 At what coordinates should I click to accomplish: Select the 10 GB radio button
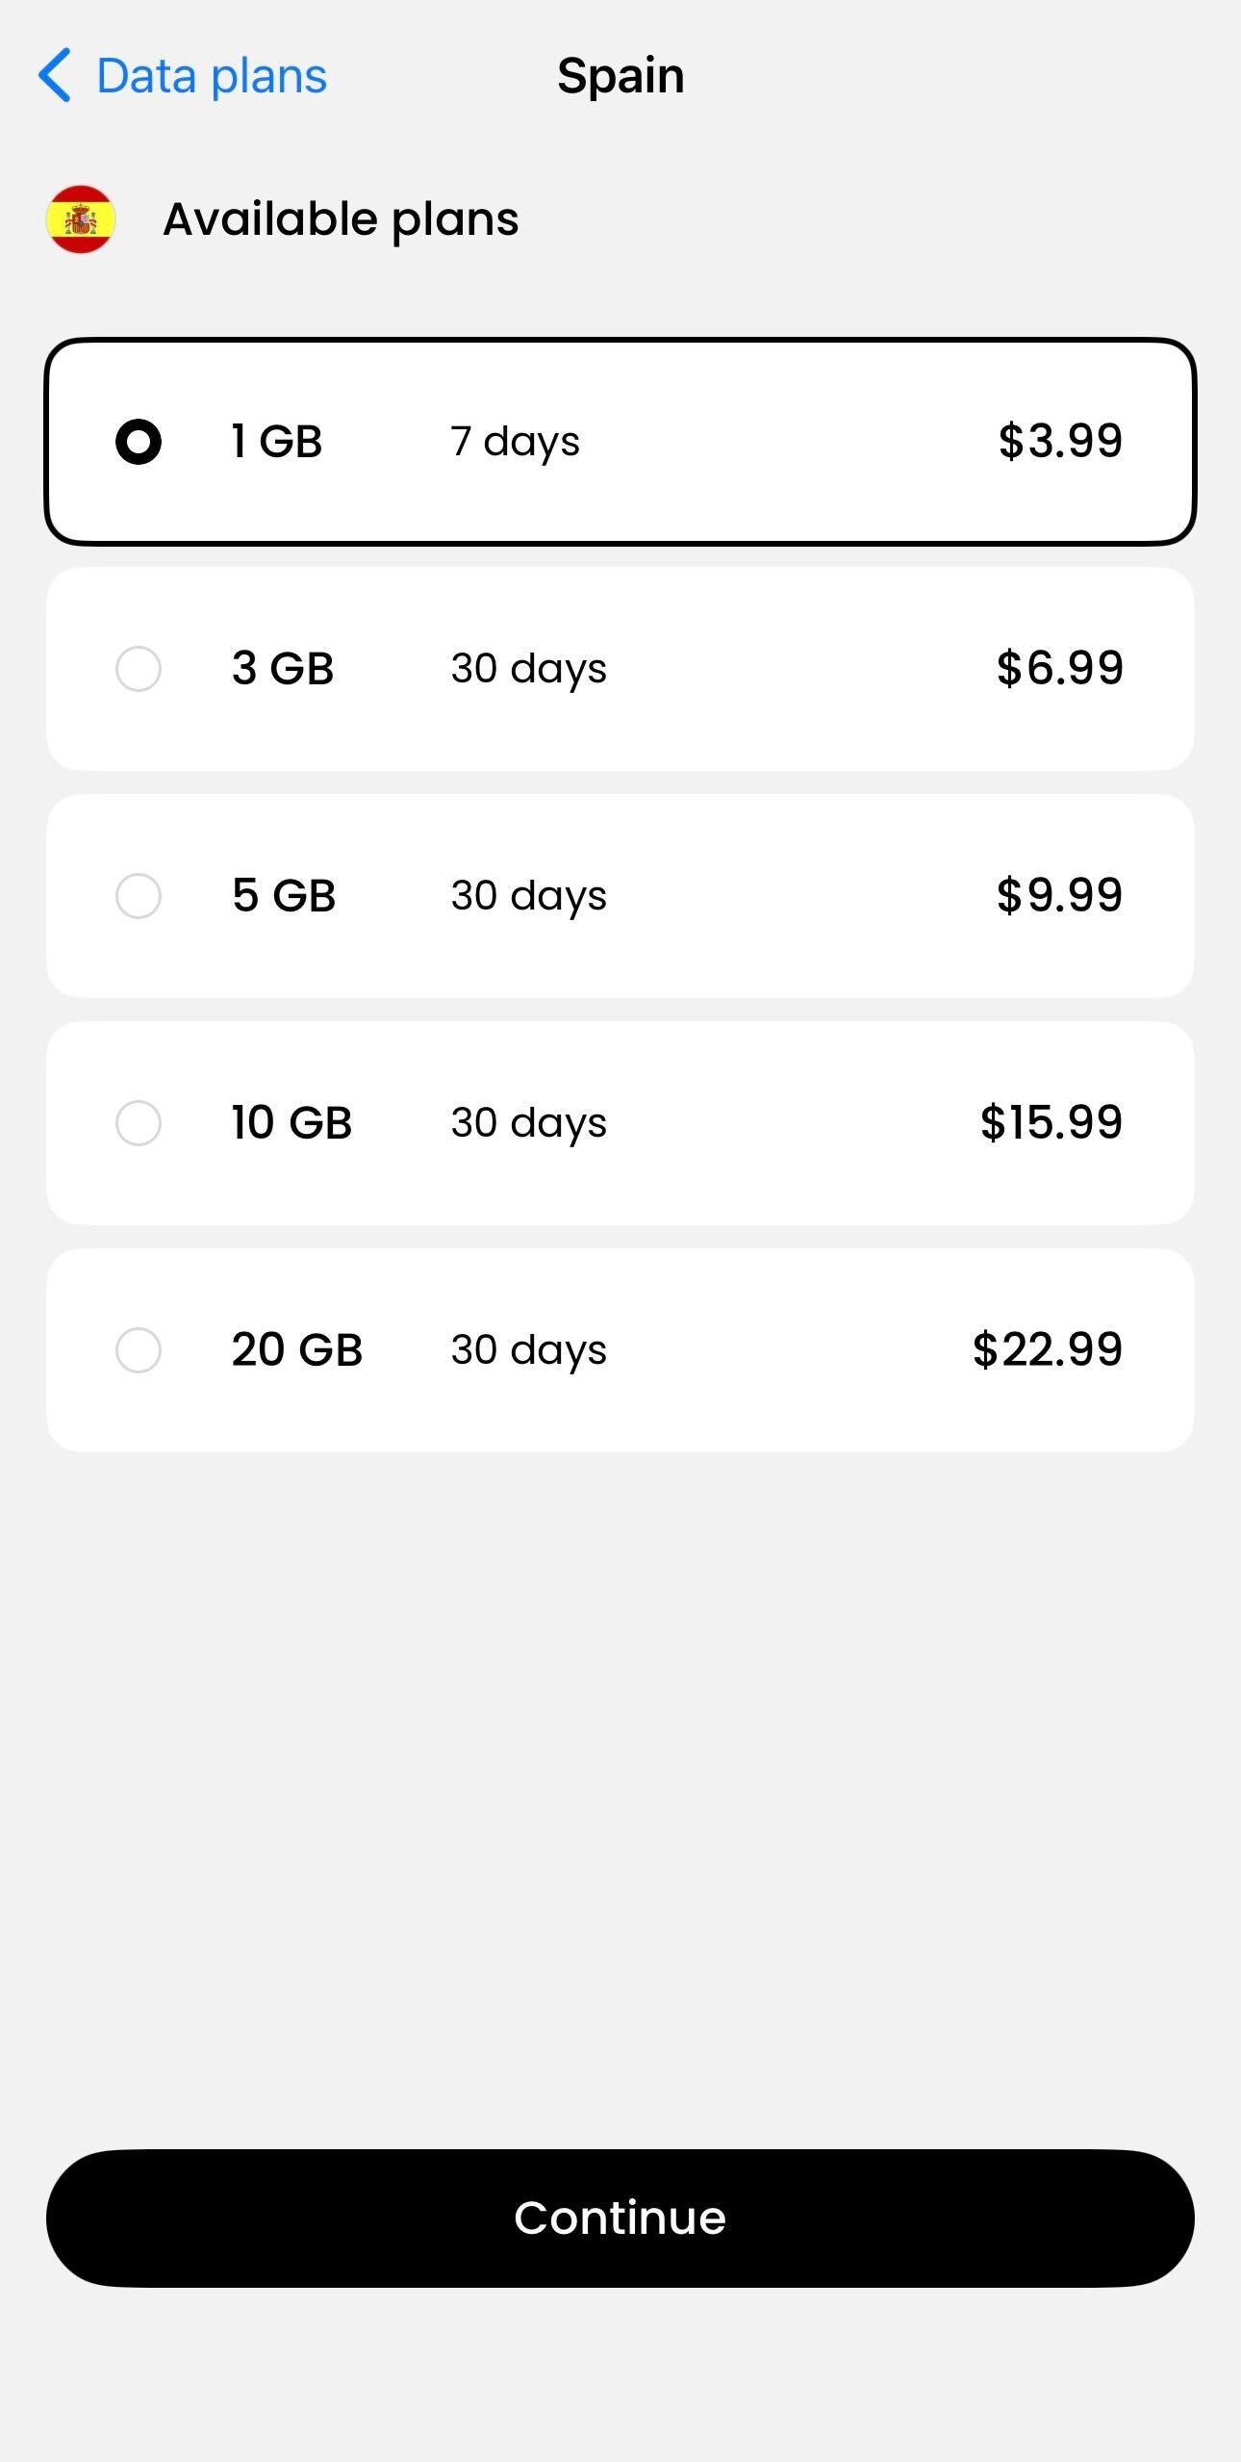139,1123
